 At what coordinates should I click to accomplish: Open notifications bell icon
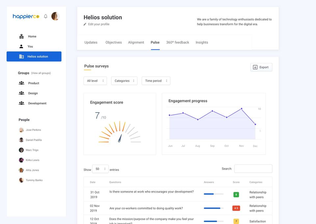[46, 16]
